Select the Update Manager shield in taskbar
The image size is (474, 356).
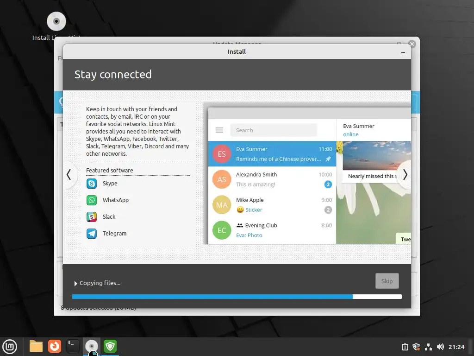click(110, 346)
